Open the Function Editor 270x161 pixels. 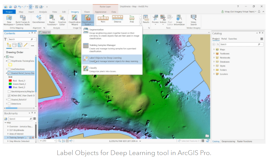click(x=62, y=20)
